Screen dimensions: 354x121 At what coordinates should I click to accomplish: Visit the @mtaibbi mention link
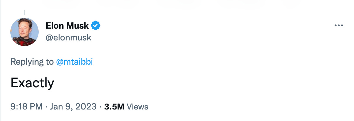point(74,62)
